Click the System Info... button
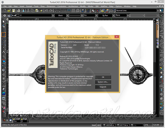 pos(103,82)
